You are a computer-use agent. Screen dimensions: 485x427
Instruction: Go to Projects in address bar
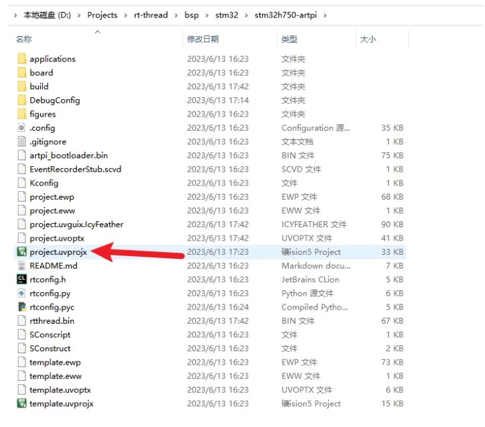[x=102, y=15]
